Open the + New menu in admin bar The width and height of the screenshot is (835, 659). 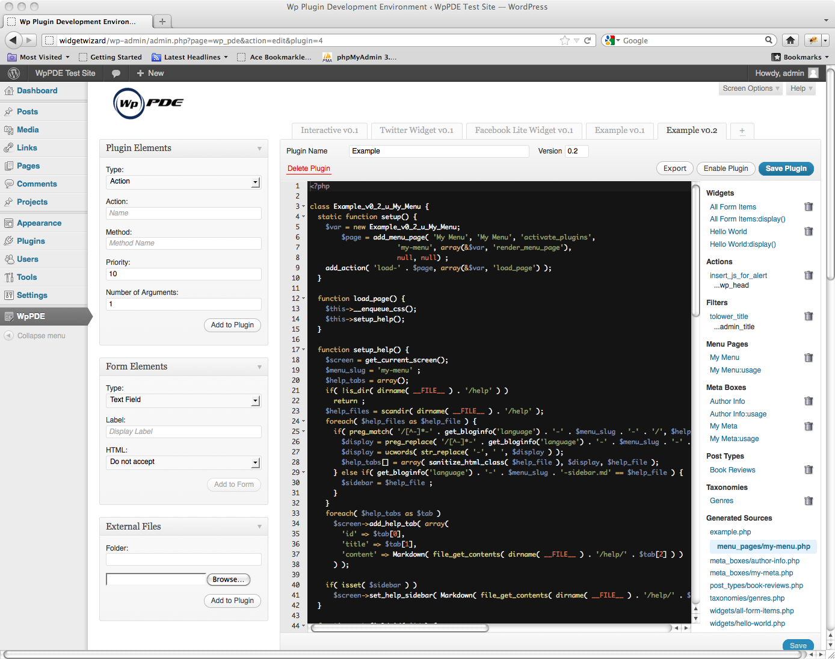150,73
